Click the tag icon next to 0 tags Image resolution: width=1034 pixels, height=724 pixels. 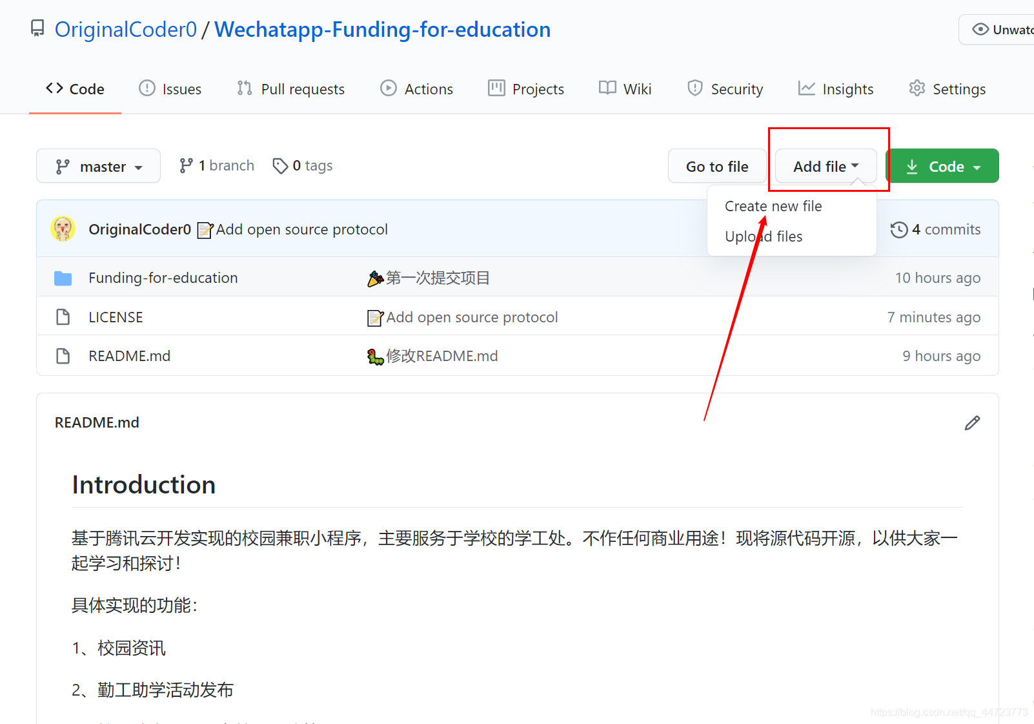(280, 166)
